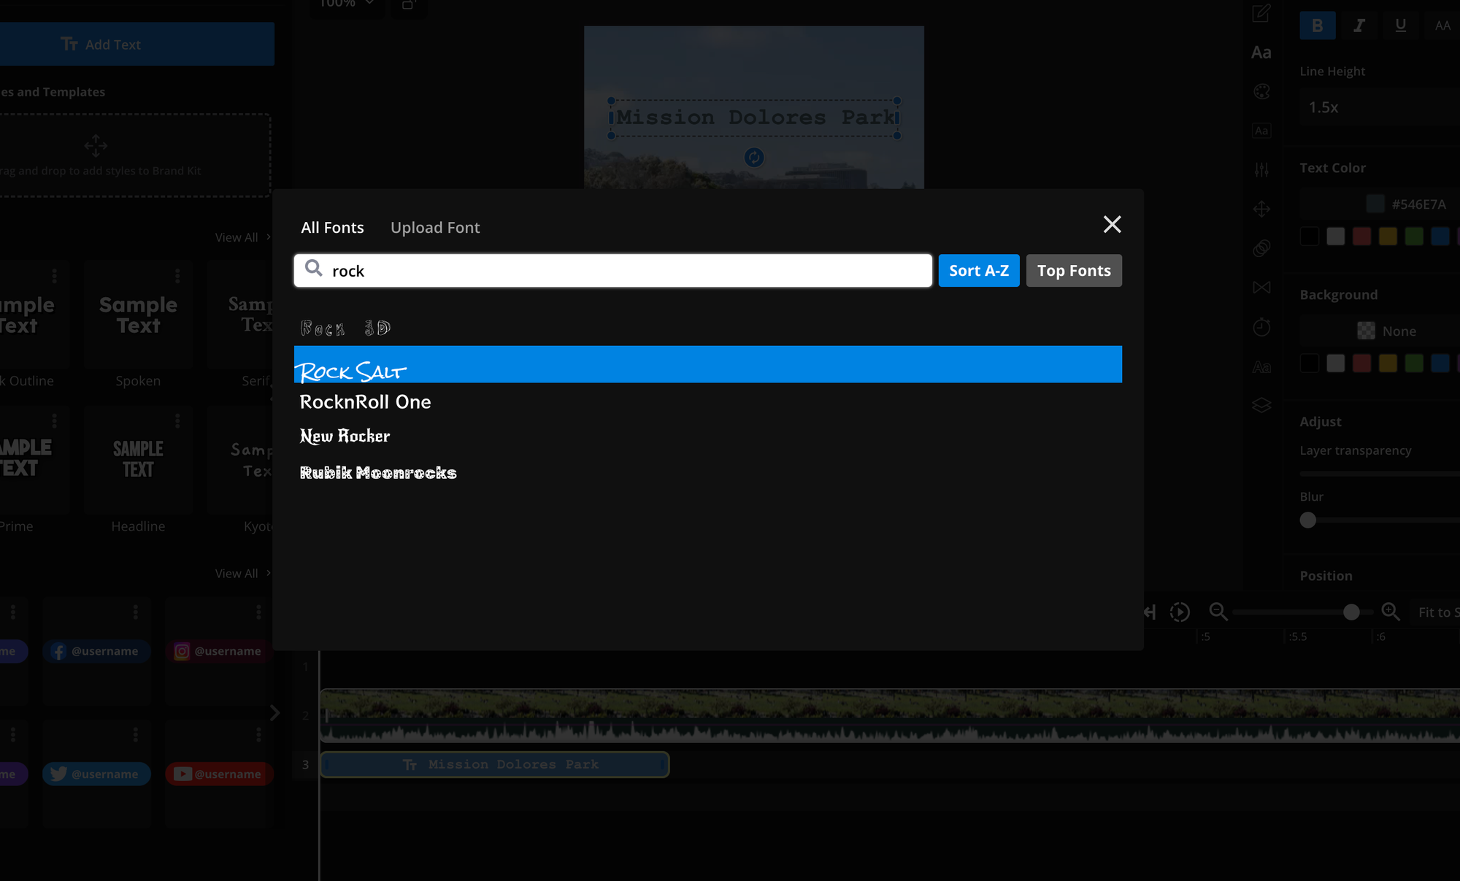
Task: Apply underline to the text
Action: click(1401, 25)
